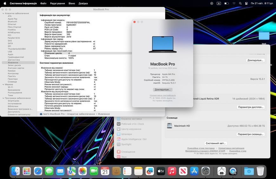This screenshot has width=276, height=179.
Task: Select Брандмауер in the sidebar
Action: coord(14,90)
